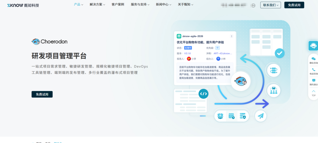This screenshot has height=143, width=318.
Task: Click the 研发项目管理平台 heading
Action: pyautogui.click(x=59, y=56)
